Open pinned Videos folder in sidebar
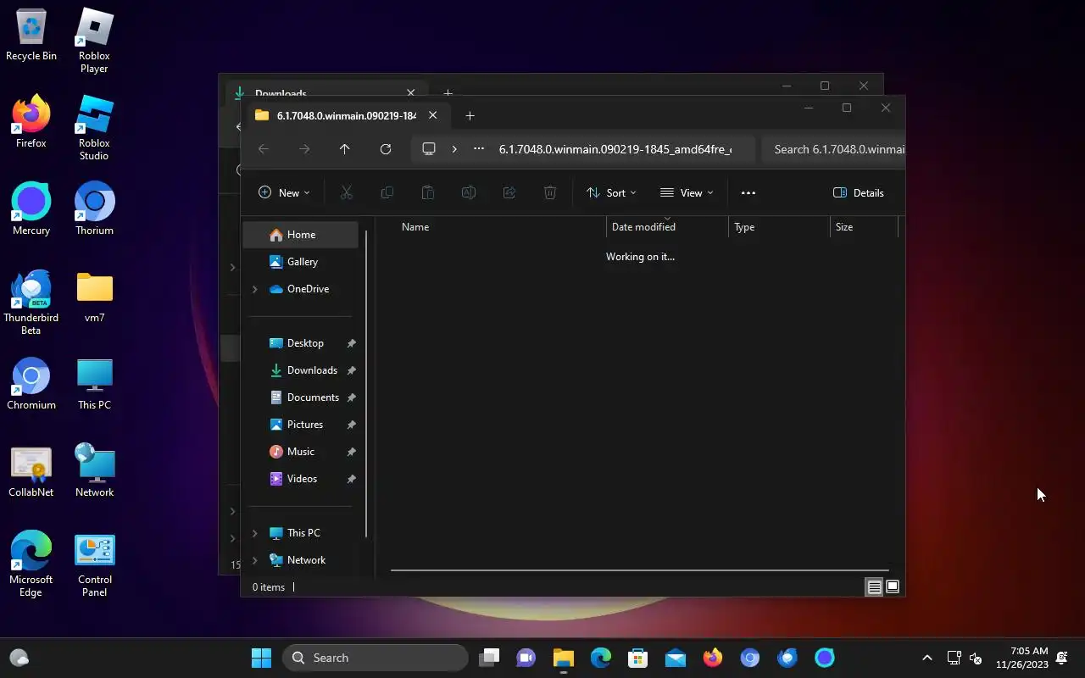Viewport: 1085px width, 678px height. pos(302,479)
